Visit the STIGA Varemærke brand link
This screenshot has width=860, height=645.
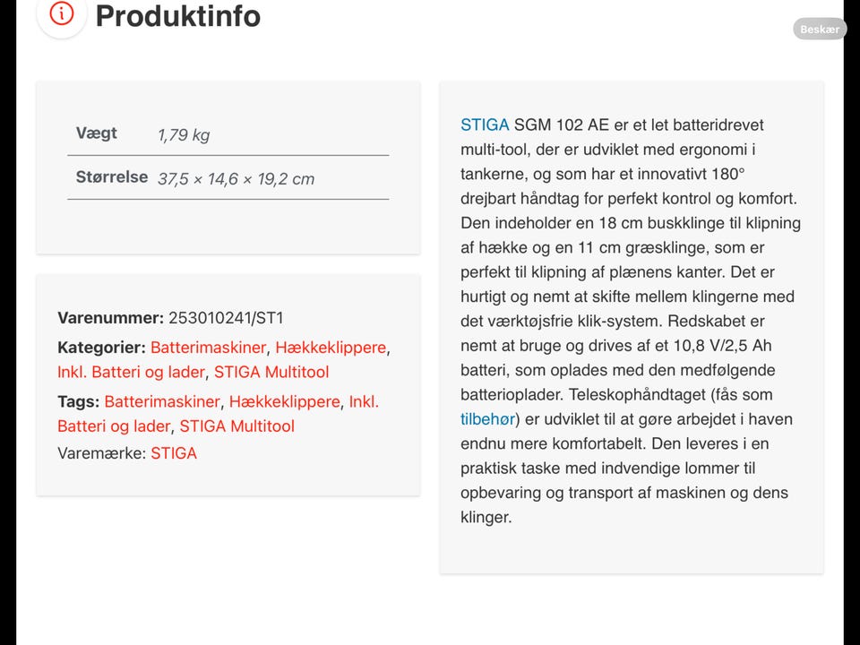tap(174, 453)
